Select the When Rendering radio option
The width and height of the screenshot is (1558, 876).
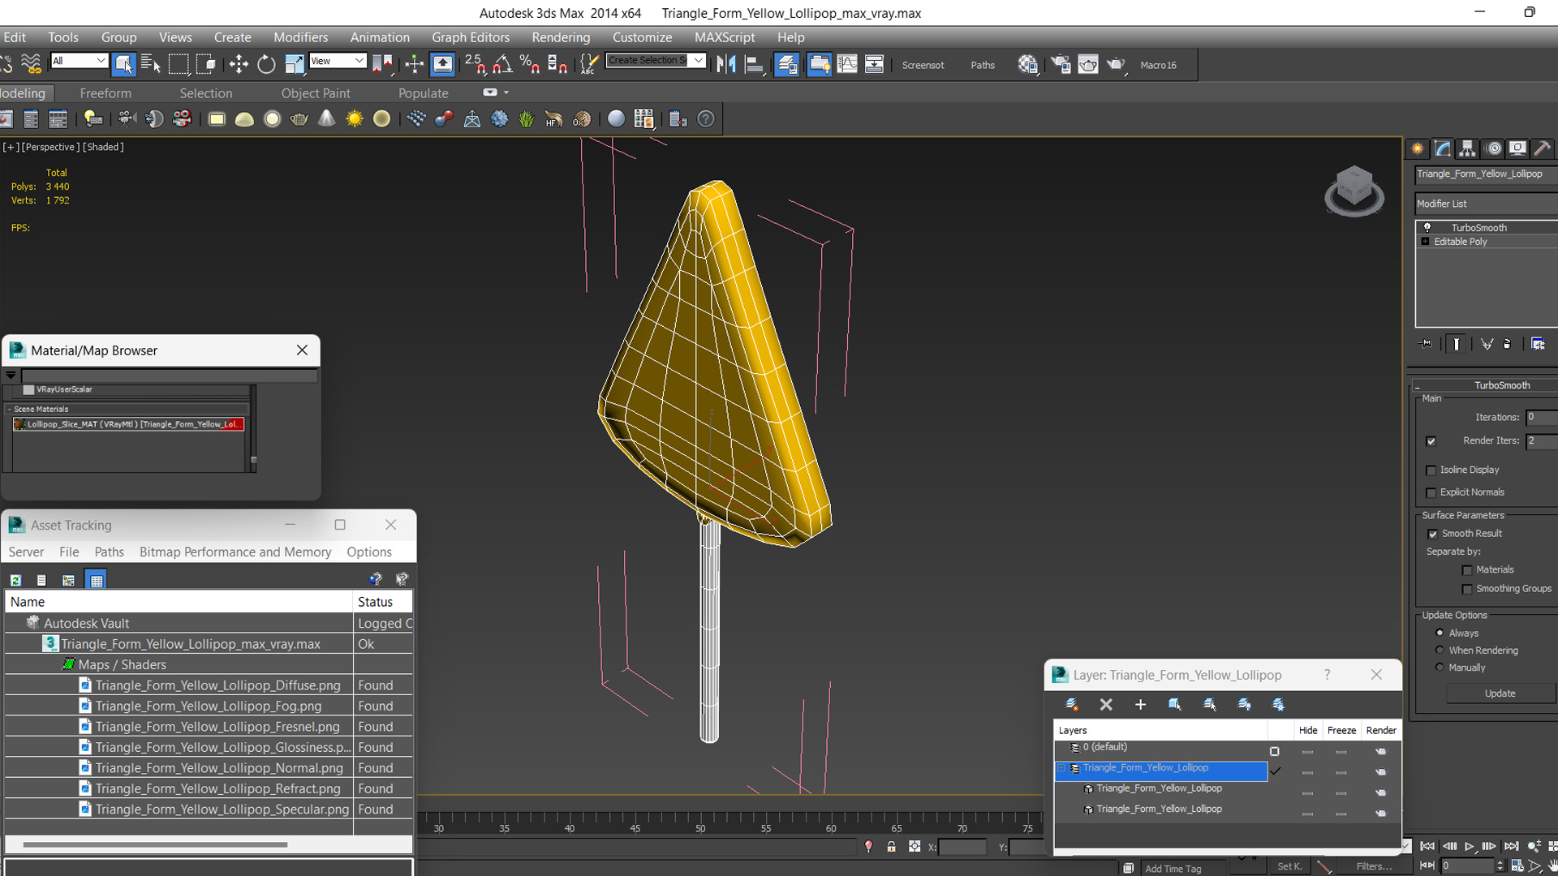click(1440, 650)
